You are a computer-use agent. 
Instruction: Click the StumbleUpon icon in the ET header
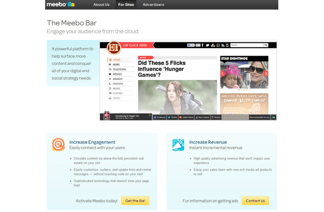tap(213, 45)
